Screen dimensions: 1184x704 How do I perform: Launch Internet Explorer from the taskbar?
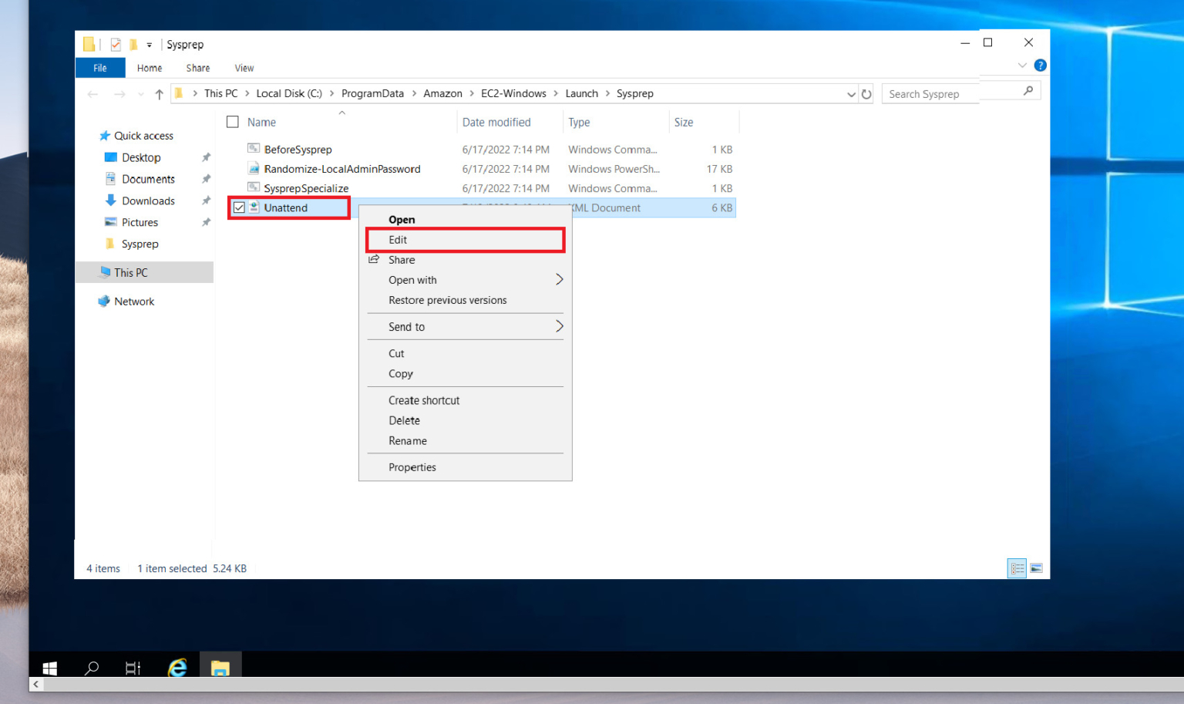coord(177,668)
